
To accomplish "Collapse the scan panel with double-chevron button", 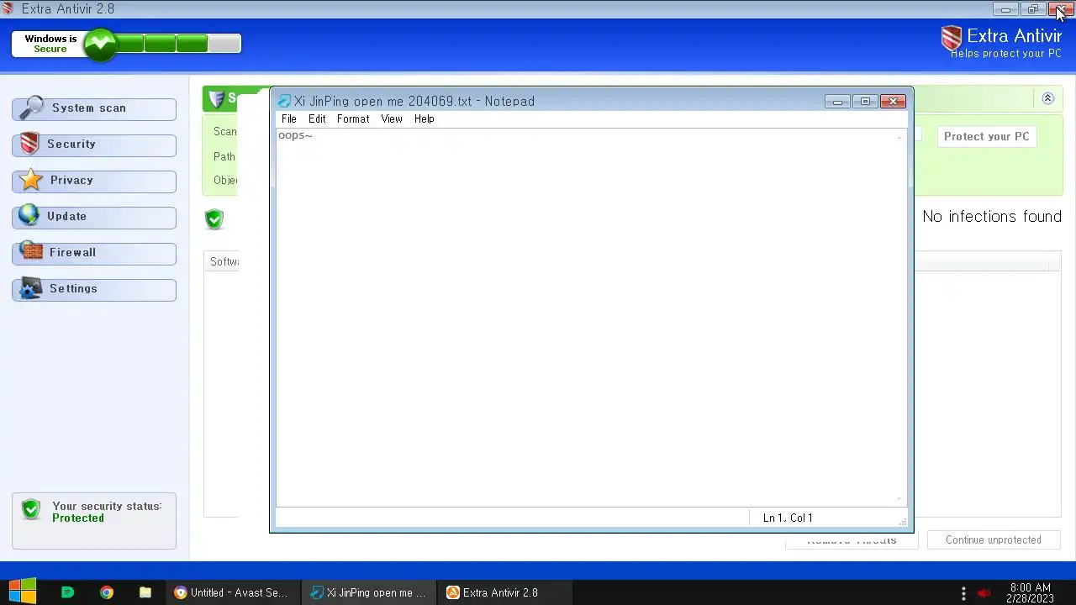I will point(1047,98).
